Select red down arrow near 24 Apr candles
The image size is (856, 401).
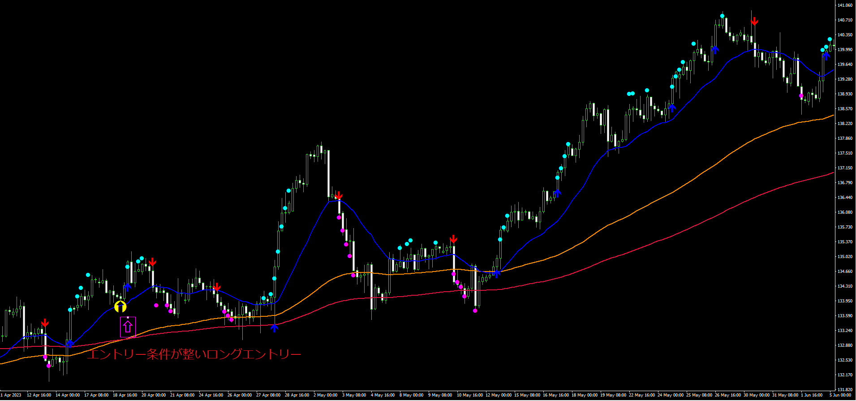(217, 287)
